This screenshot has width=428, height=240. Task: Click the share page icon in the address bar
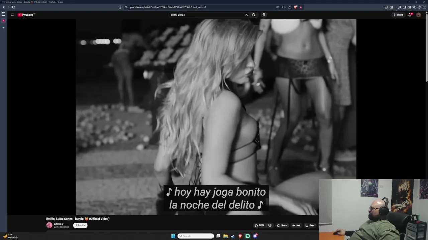(x=289, y=7)
